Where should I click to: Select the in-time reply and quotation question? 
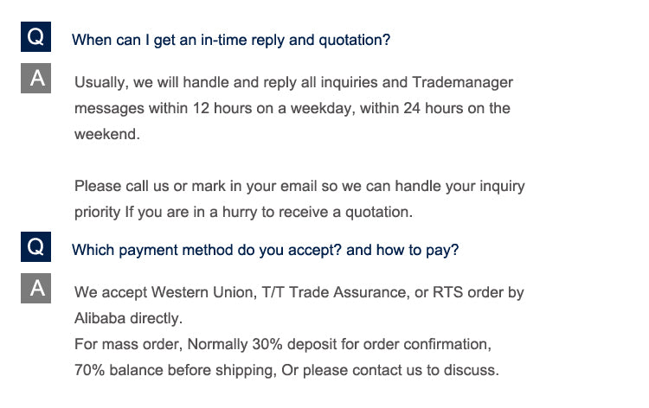[x=231, y=40]
